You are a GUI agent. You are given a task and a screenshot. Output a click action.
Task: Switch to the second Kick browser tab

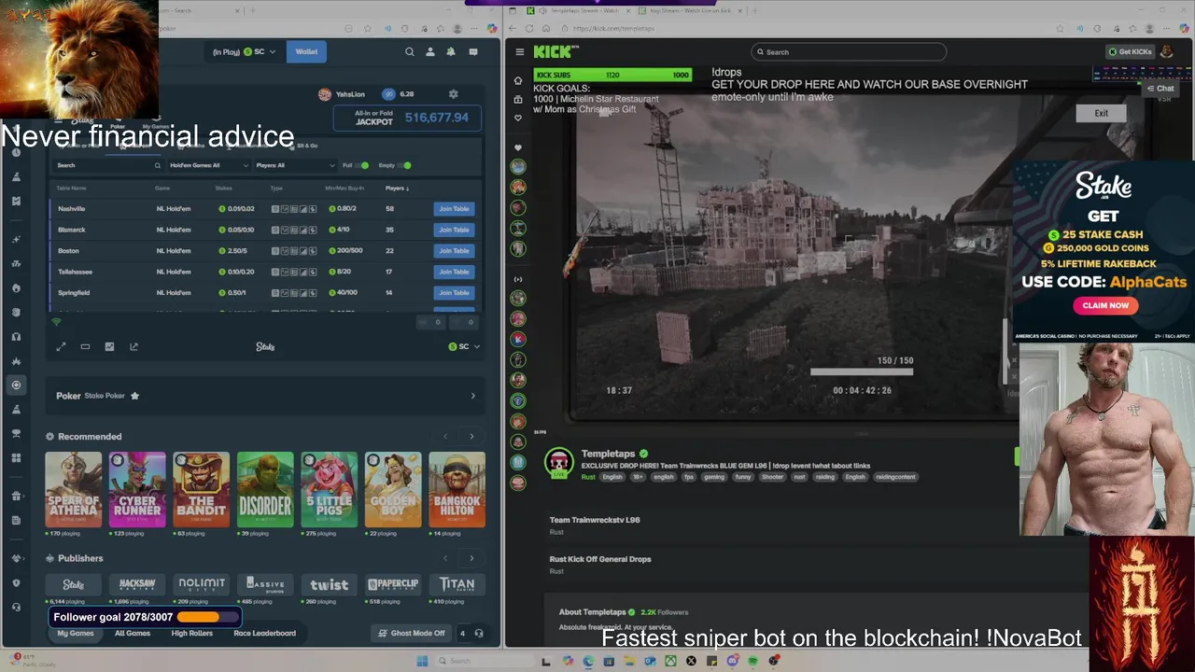pos(689,10)
